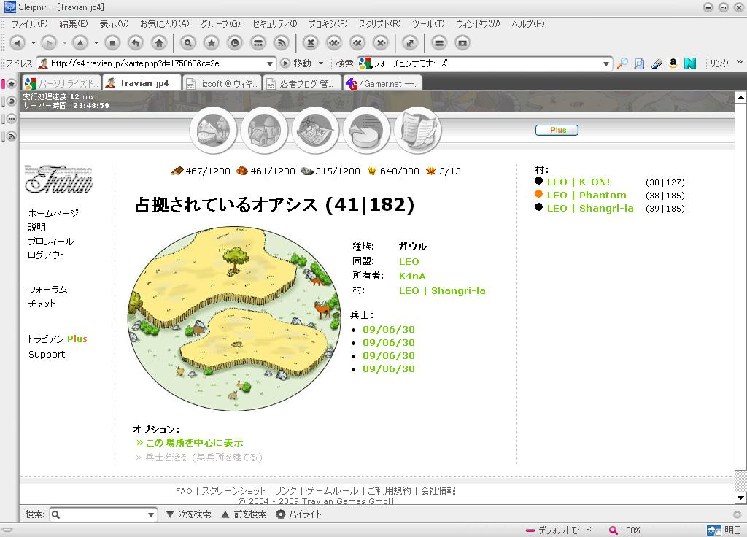The width and height of the screenshot is (747, 537).
Task: Open the フォーラム sidebar link
Action: coord(47,290)
